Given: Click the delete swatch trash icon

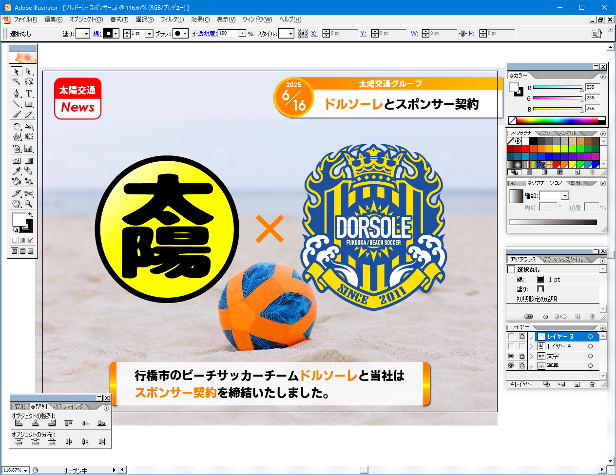Looking at the screenshot, I should (592, 172).
